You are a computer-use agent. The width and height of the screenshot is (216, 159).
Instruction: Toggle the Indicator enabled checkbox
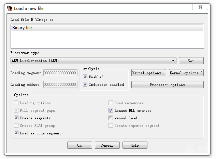point(85,84)
